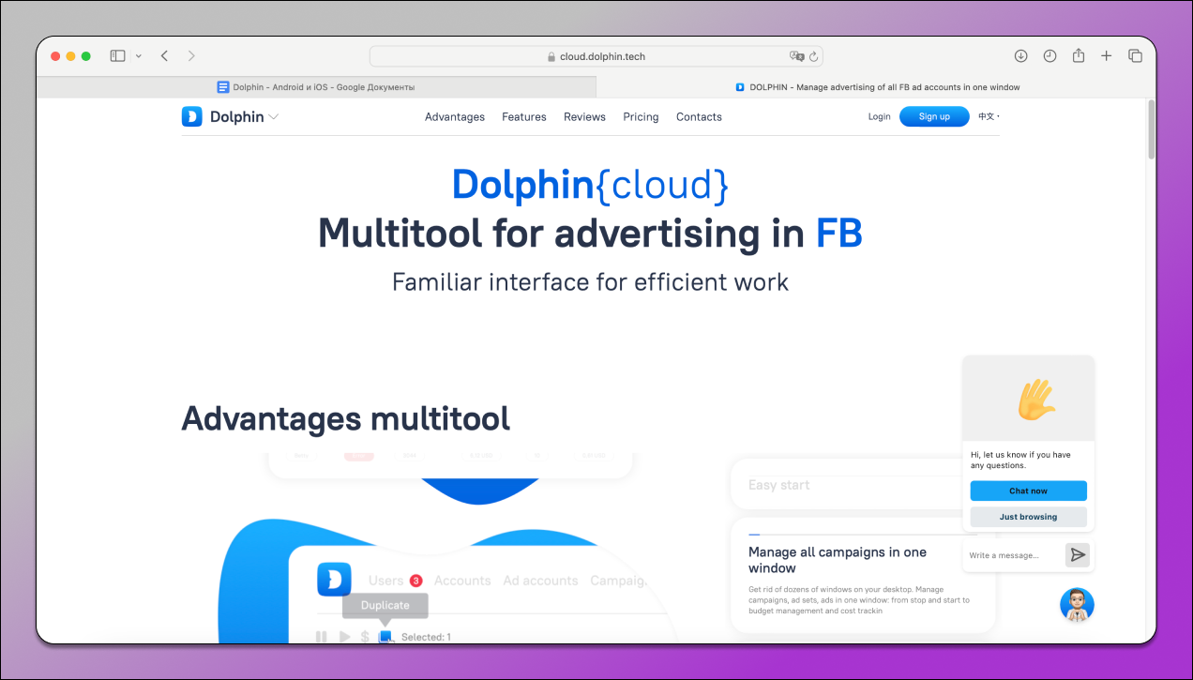Click the Ad accounts tab in the demo panel
This screenshot has width=1193, height=680.
click(x=540, y=581)
